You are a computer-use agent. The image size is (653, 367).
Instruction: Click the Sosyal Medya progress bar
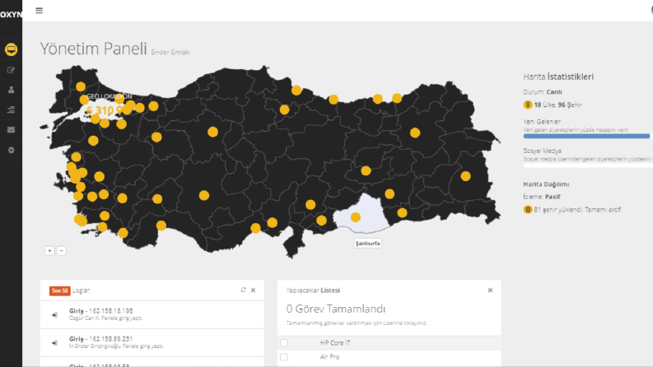pos(588,165)
